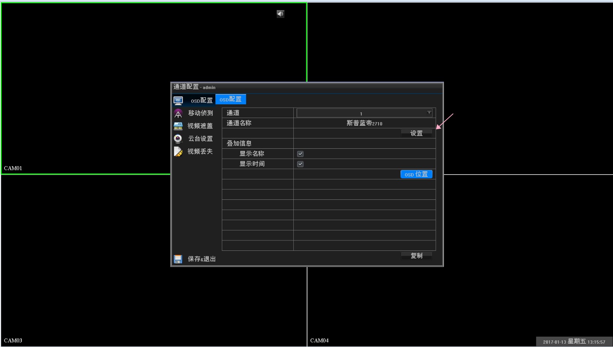The image size is (613, 347).
Task: Switch to the OSD配置 tab
Action: pyautogui.click(x=231, y=99)
